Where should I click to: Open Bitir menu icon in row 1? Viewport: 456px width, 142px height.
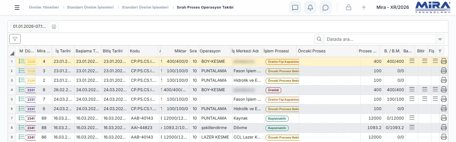tap(425, 61)
